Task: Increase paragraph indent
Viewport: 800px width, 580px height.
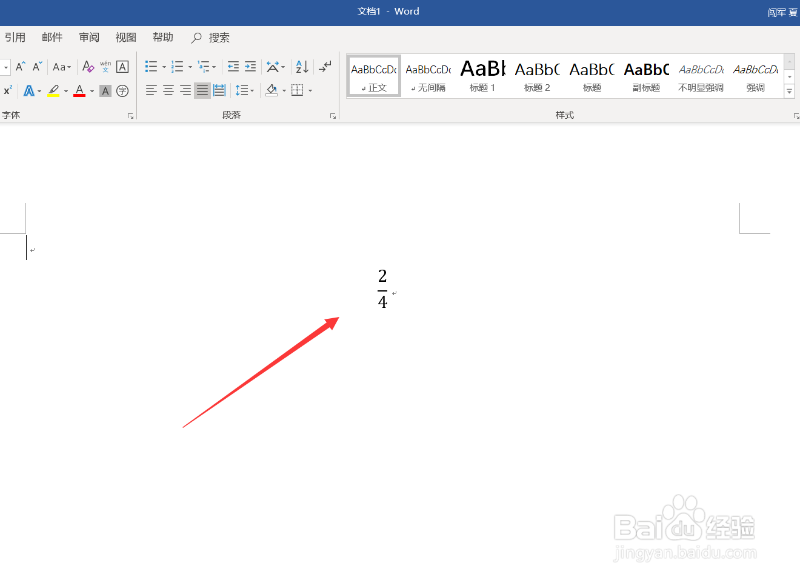Action: pos(250,67)
